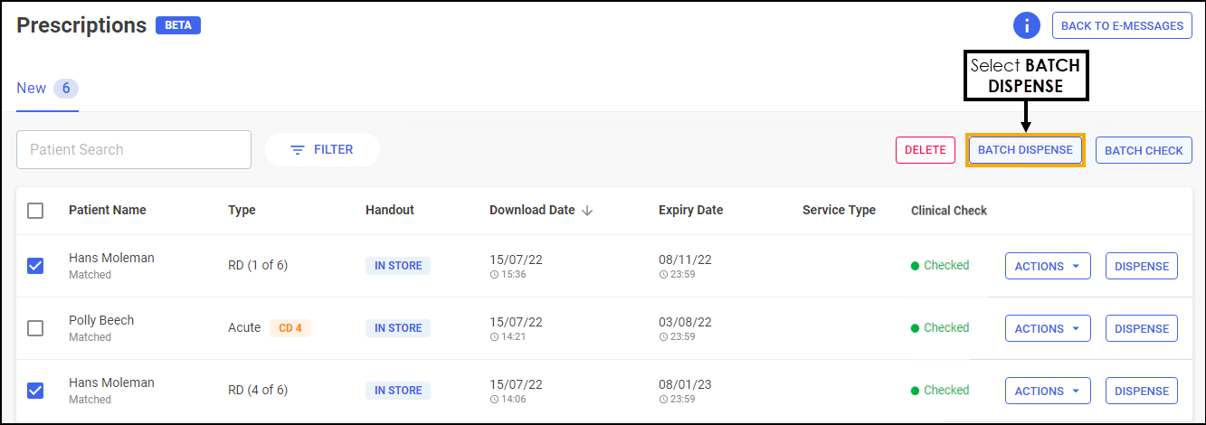Sort by the Expiry Date column header

(x=690, y=211)
